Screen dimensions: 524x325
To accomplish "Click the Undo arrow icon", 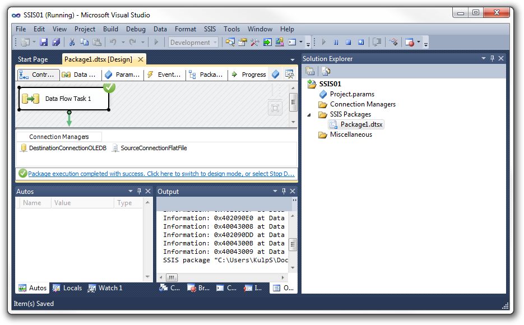I will (113, 42).
